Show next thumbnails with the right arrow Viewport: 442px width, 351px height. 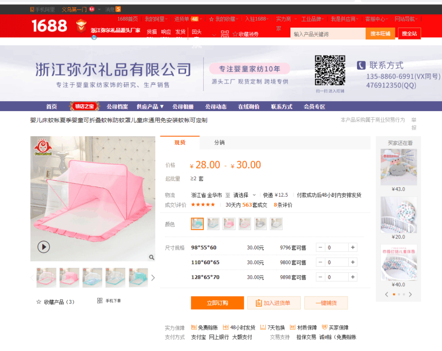pyautogui.click(x=153, y=278)
